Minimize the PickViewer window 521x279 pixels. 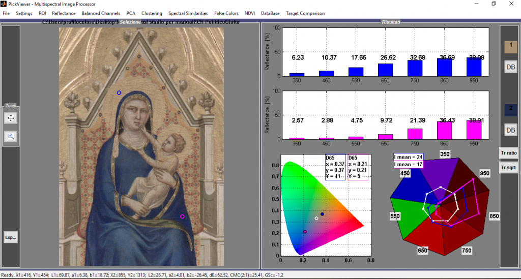(476, 4)
